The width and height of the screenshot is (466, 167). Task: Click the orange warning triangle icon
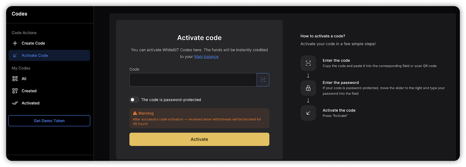point(135,113)
